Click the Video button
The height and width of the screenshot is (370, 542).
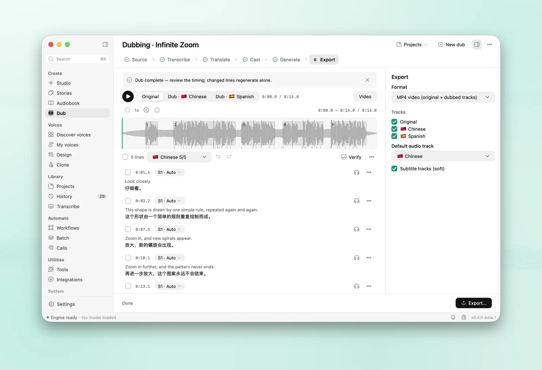(365, 97)
